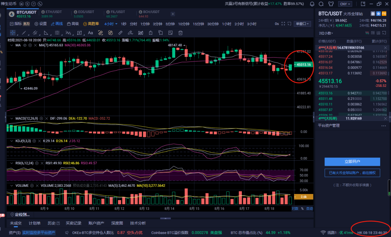Toggle visibility of the MA indicator
The height and width of the screenshot is (237, 391).
25,45
